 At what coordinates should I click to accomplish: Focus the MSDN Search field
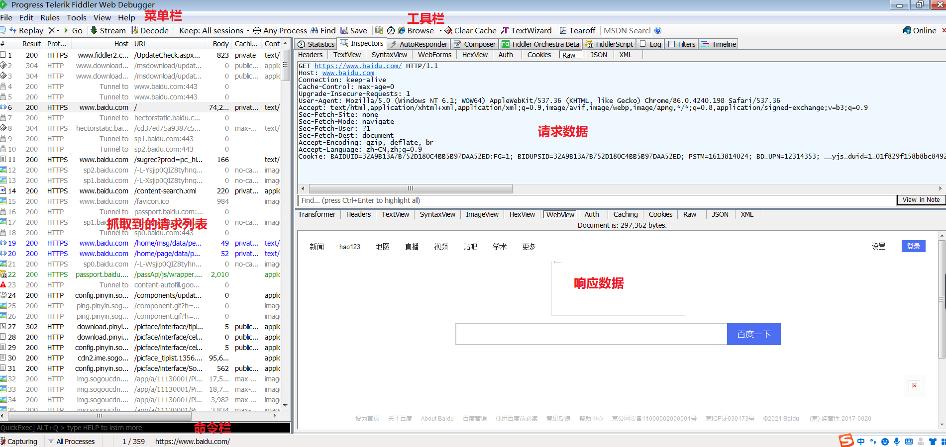(627, 30)
